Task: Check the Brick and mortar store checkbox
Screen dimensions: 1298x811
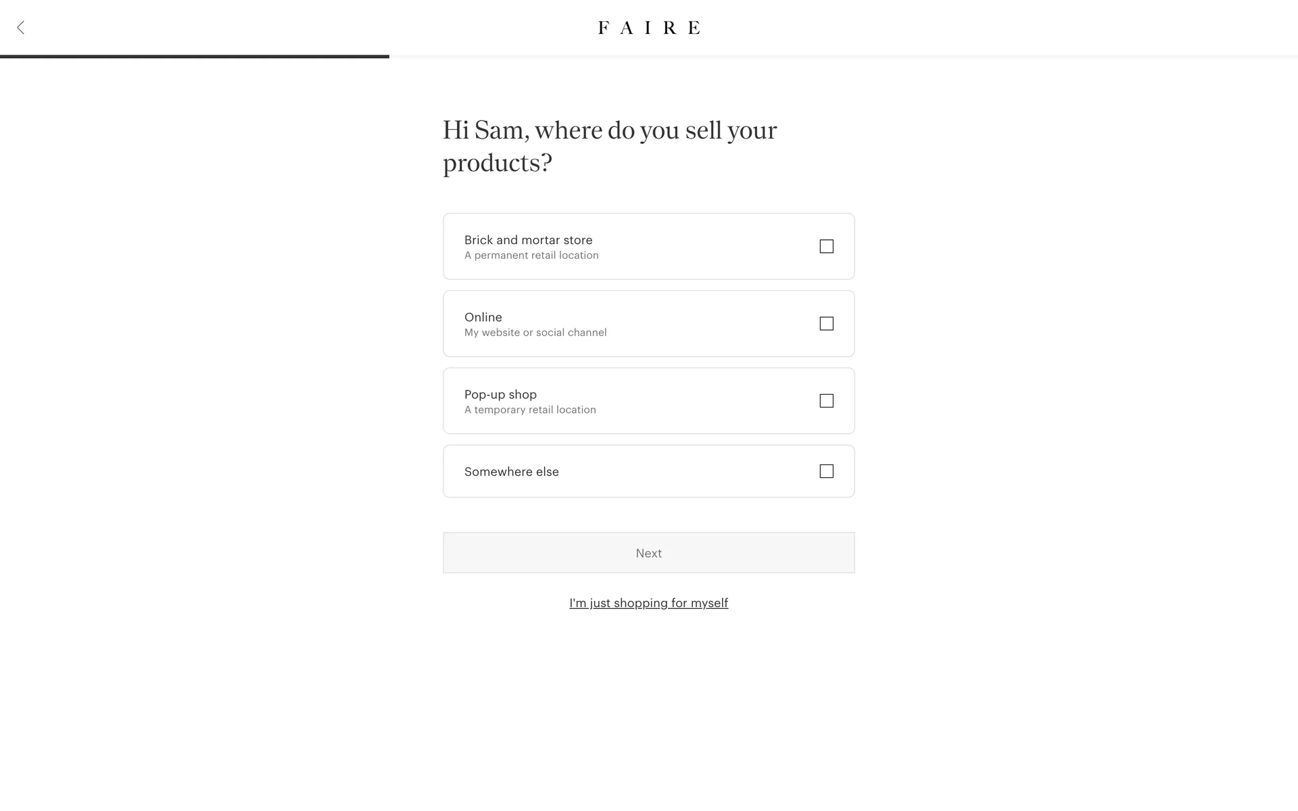Action: (826, 247)
